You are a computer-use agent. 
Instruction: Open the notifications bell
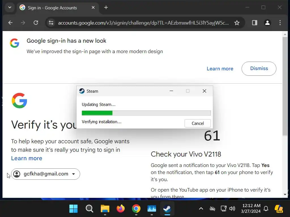tap(266, 209)
